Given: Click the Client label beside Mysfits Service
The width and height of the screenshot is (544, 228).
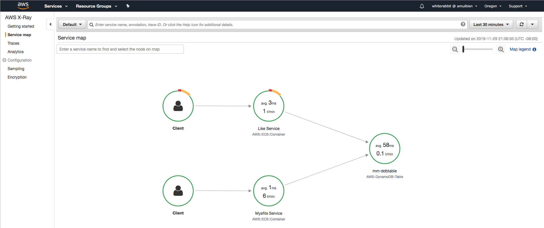Looking at the screenshot, I should [178, 213].
